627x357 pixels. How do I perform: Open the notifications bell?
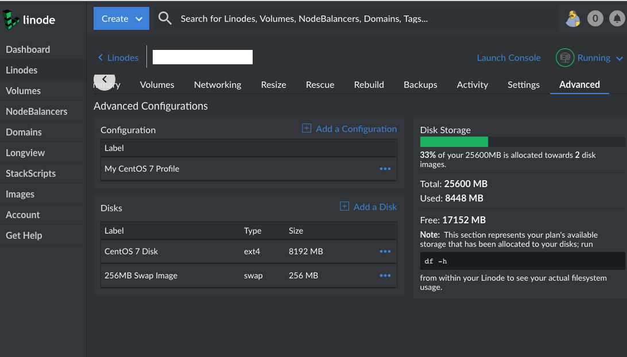click(617, 18)
